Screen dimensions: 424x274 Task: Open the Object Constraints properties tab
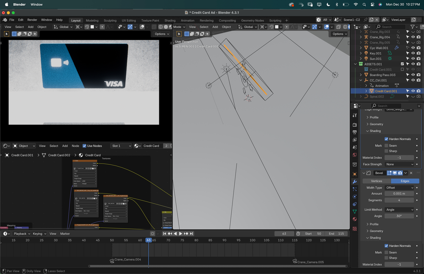tap(355, 204)
